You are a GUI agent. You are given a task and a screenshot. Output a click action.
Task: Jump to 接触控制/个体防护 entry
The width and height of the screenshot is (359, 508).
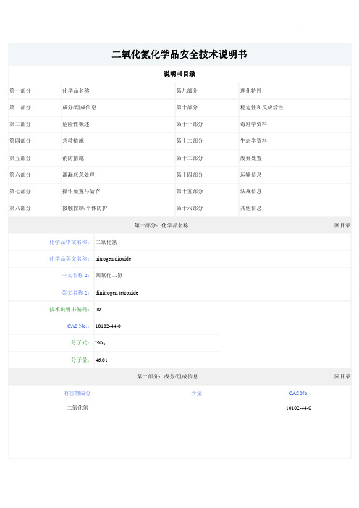click(x=85, y=208)
